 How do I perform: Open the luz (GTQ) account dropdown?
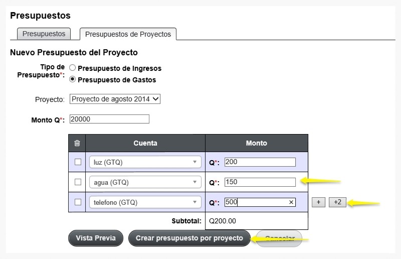click(145, 162)
